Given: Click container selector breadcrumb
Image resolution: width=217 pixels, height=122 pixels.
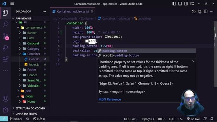Looking at the screenshot, I should pos(143,18).
